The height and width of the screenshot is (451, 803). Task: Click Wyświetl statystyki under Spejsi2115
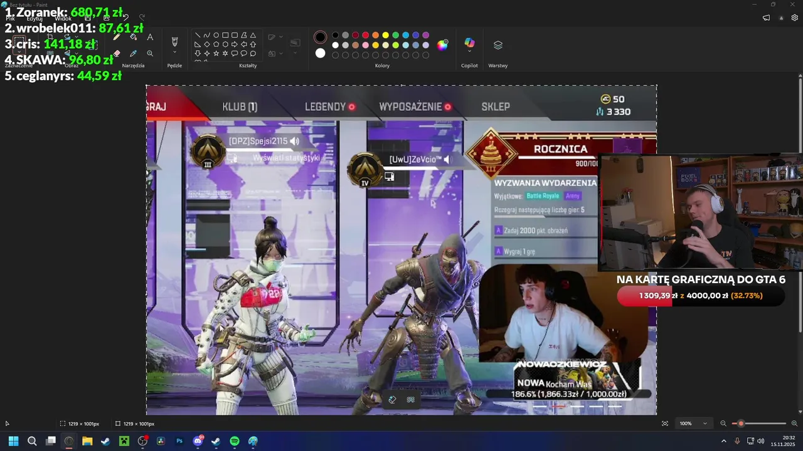286,158
